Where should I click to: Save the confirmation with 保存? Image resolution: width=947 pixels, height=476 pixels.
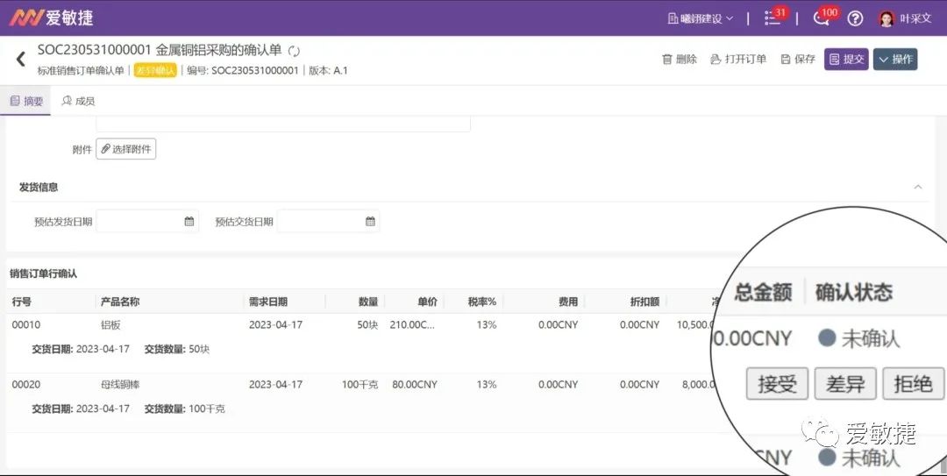click(x=798, y=60)
